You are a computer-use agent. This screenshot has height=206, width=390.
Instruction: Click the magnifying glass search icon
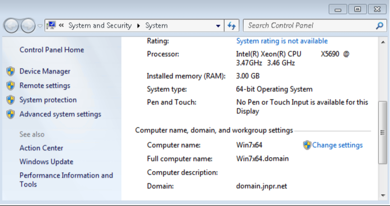click(379, 26)
